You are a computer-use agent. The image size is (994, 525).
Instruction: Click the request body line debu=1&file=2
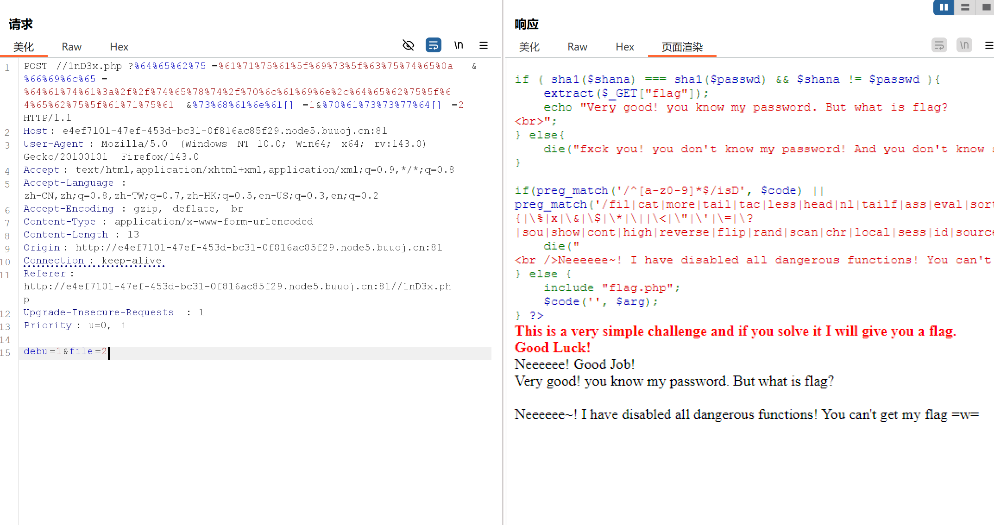pyautogui.click(x=65, y=351)
